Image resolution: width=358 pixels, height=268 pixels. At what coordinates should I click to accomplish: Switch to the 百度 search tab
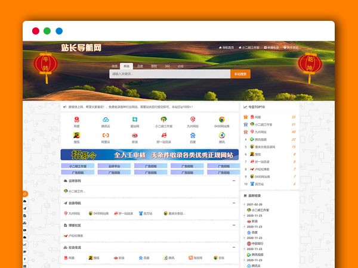point(140,66)
